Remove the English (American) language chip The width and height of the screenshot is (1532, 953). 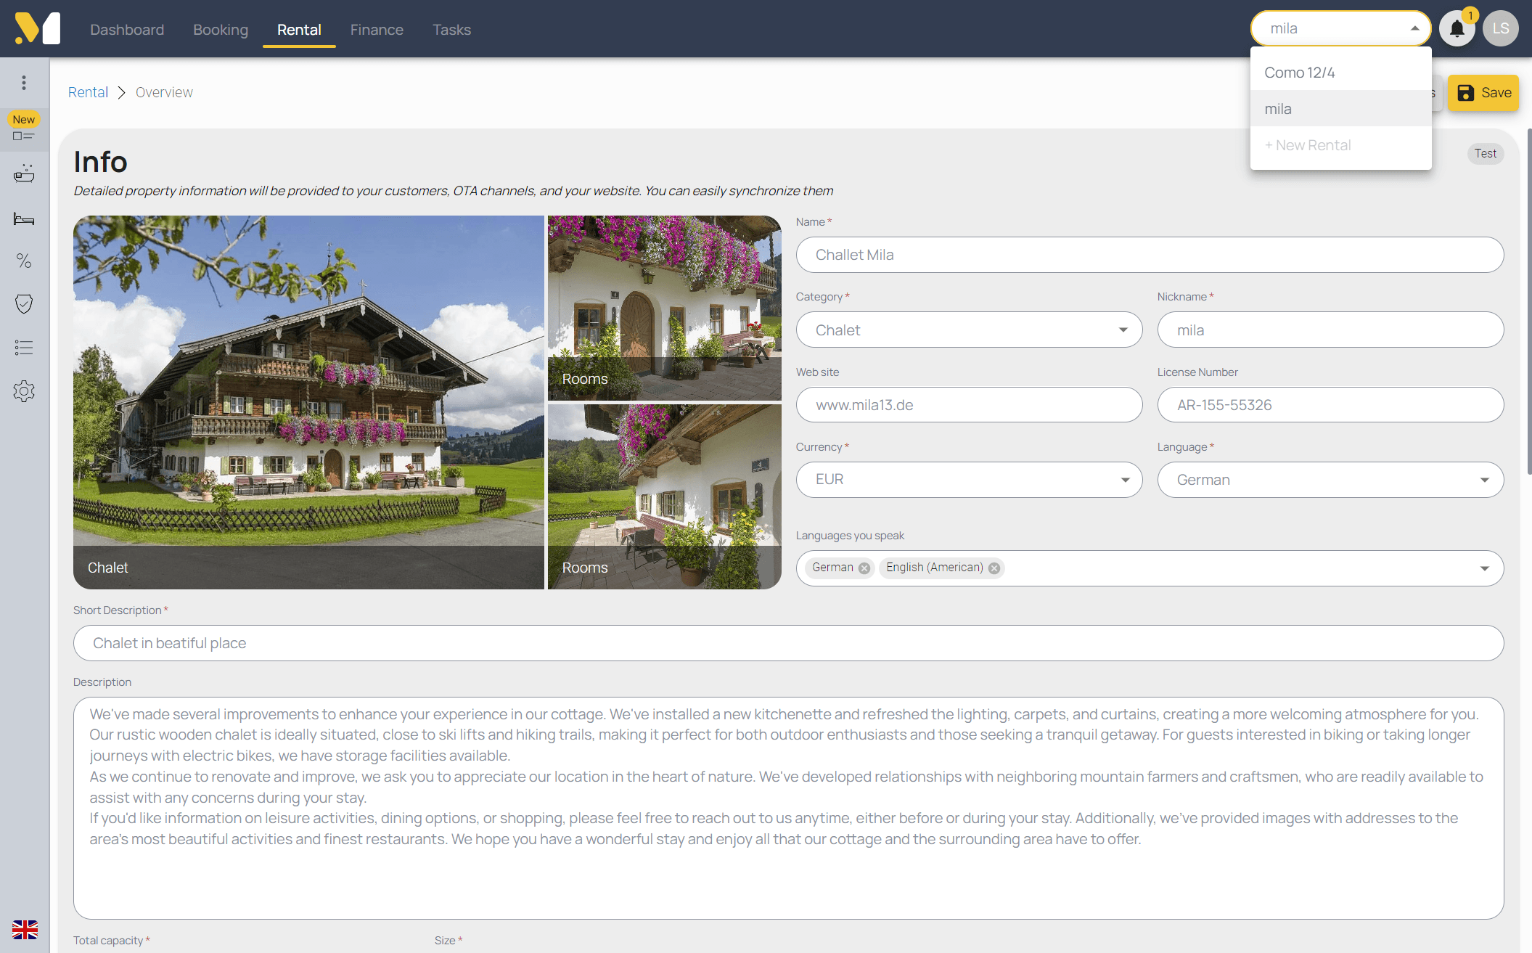point(994,568)
